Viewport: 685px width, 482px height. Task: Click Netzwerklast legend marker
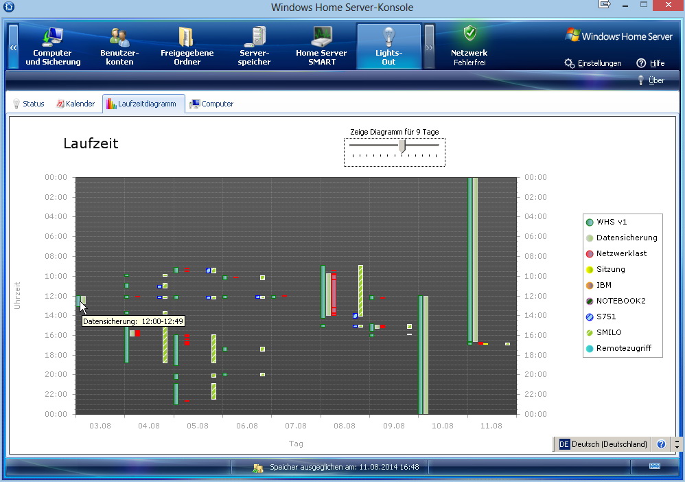590,254
